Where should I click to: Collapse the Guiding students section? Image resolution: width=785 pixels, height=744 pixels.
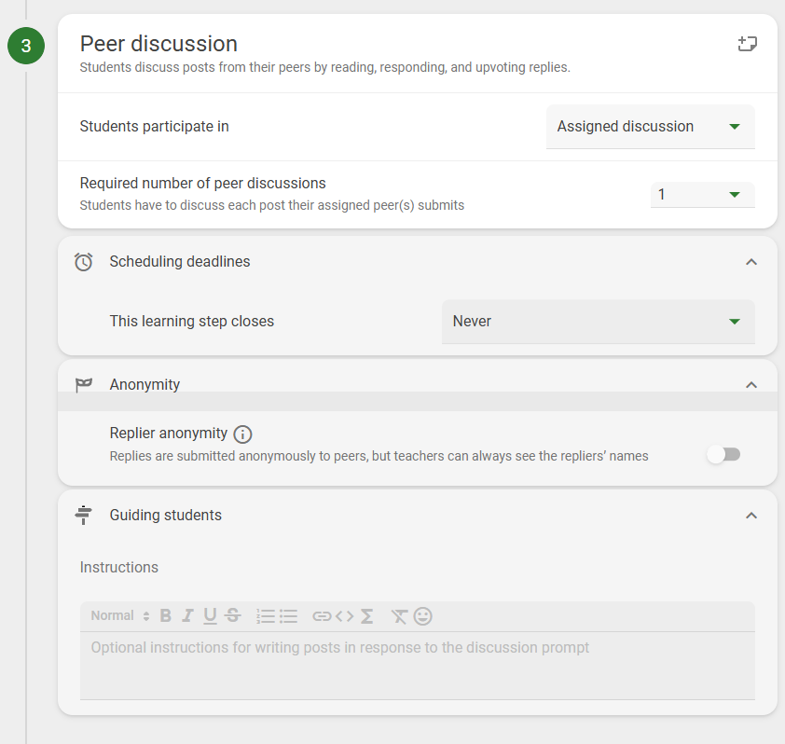point(751,515)
